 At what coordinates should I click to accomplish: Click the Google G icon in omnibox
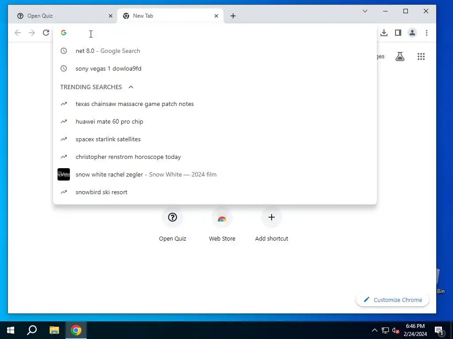pos(64,33)
